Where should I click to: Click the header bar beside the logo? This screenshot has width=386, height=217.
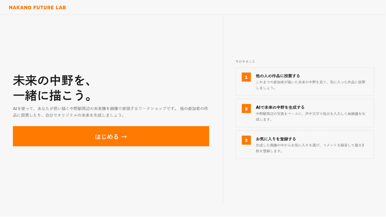point(225,7)
